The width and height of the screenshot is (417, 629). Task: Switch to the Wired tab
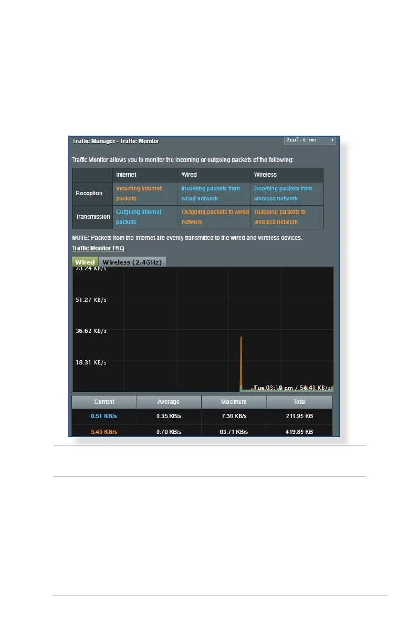tap(85, 262)
